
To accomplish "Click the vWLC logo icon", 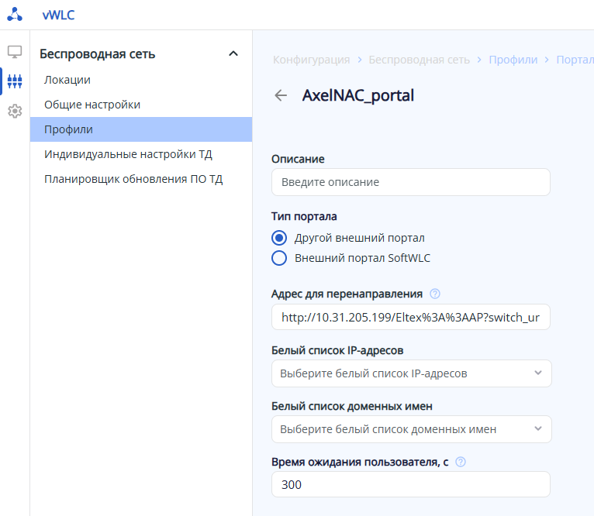I will click(15, 15).
